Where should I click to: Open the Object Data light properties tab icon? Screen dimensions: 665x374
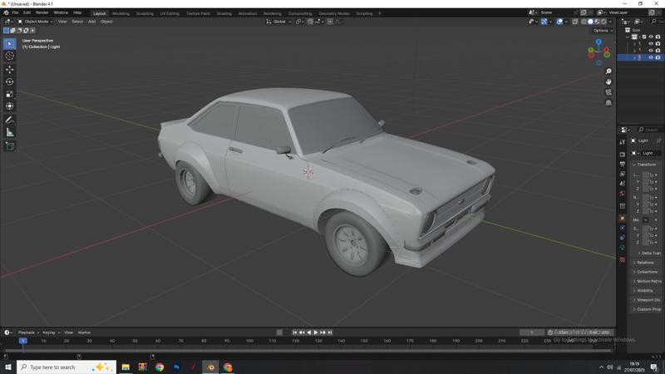pyautogui.click(x=622, y=248)
